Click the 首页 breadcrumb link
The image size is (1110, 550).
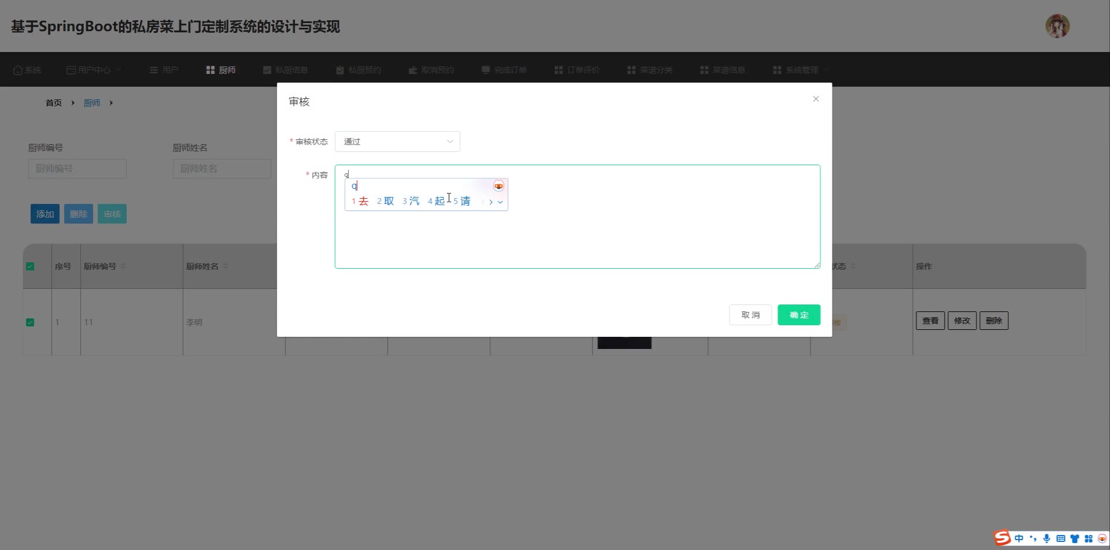(x=54, y=103)
